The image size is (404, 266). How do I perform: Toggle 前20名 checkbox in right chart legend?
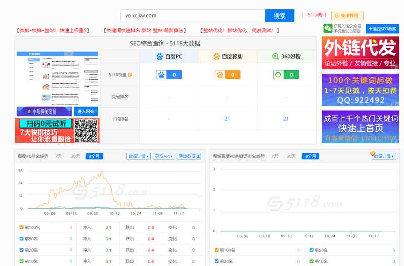(217, 261)
